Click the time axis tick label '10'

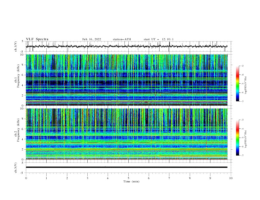point(231,178)
